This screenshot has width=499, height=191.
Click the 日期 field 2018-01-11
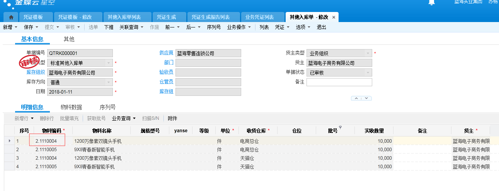tap(80, 92)
